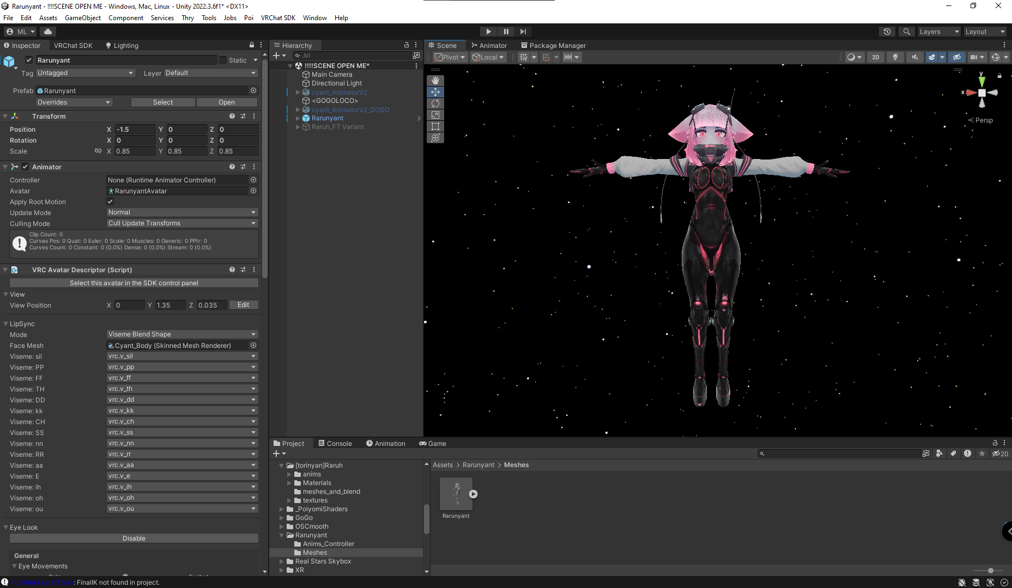The image size is (1012, 588).
Task: Toggle scene audio mute button
Action: (914, 57)
